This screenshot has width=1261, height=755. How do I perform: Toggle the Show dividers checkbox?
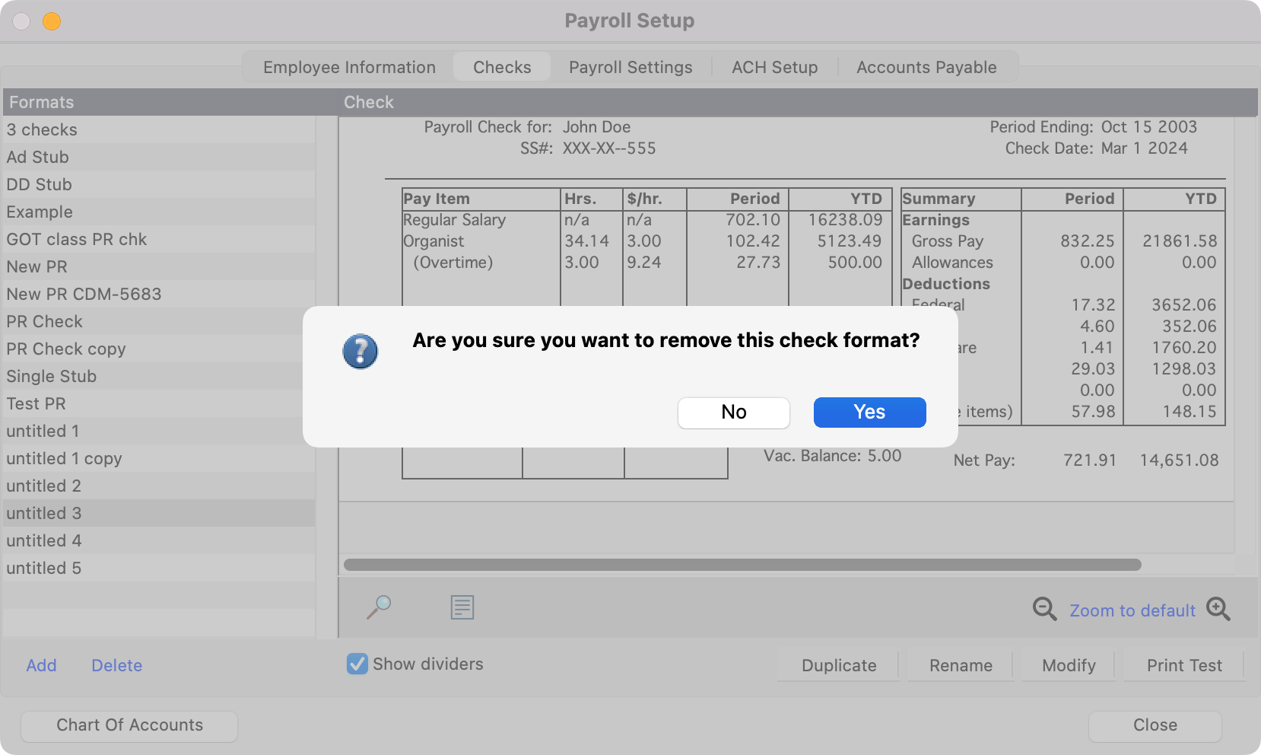pos(357,664)
